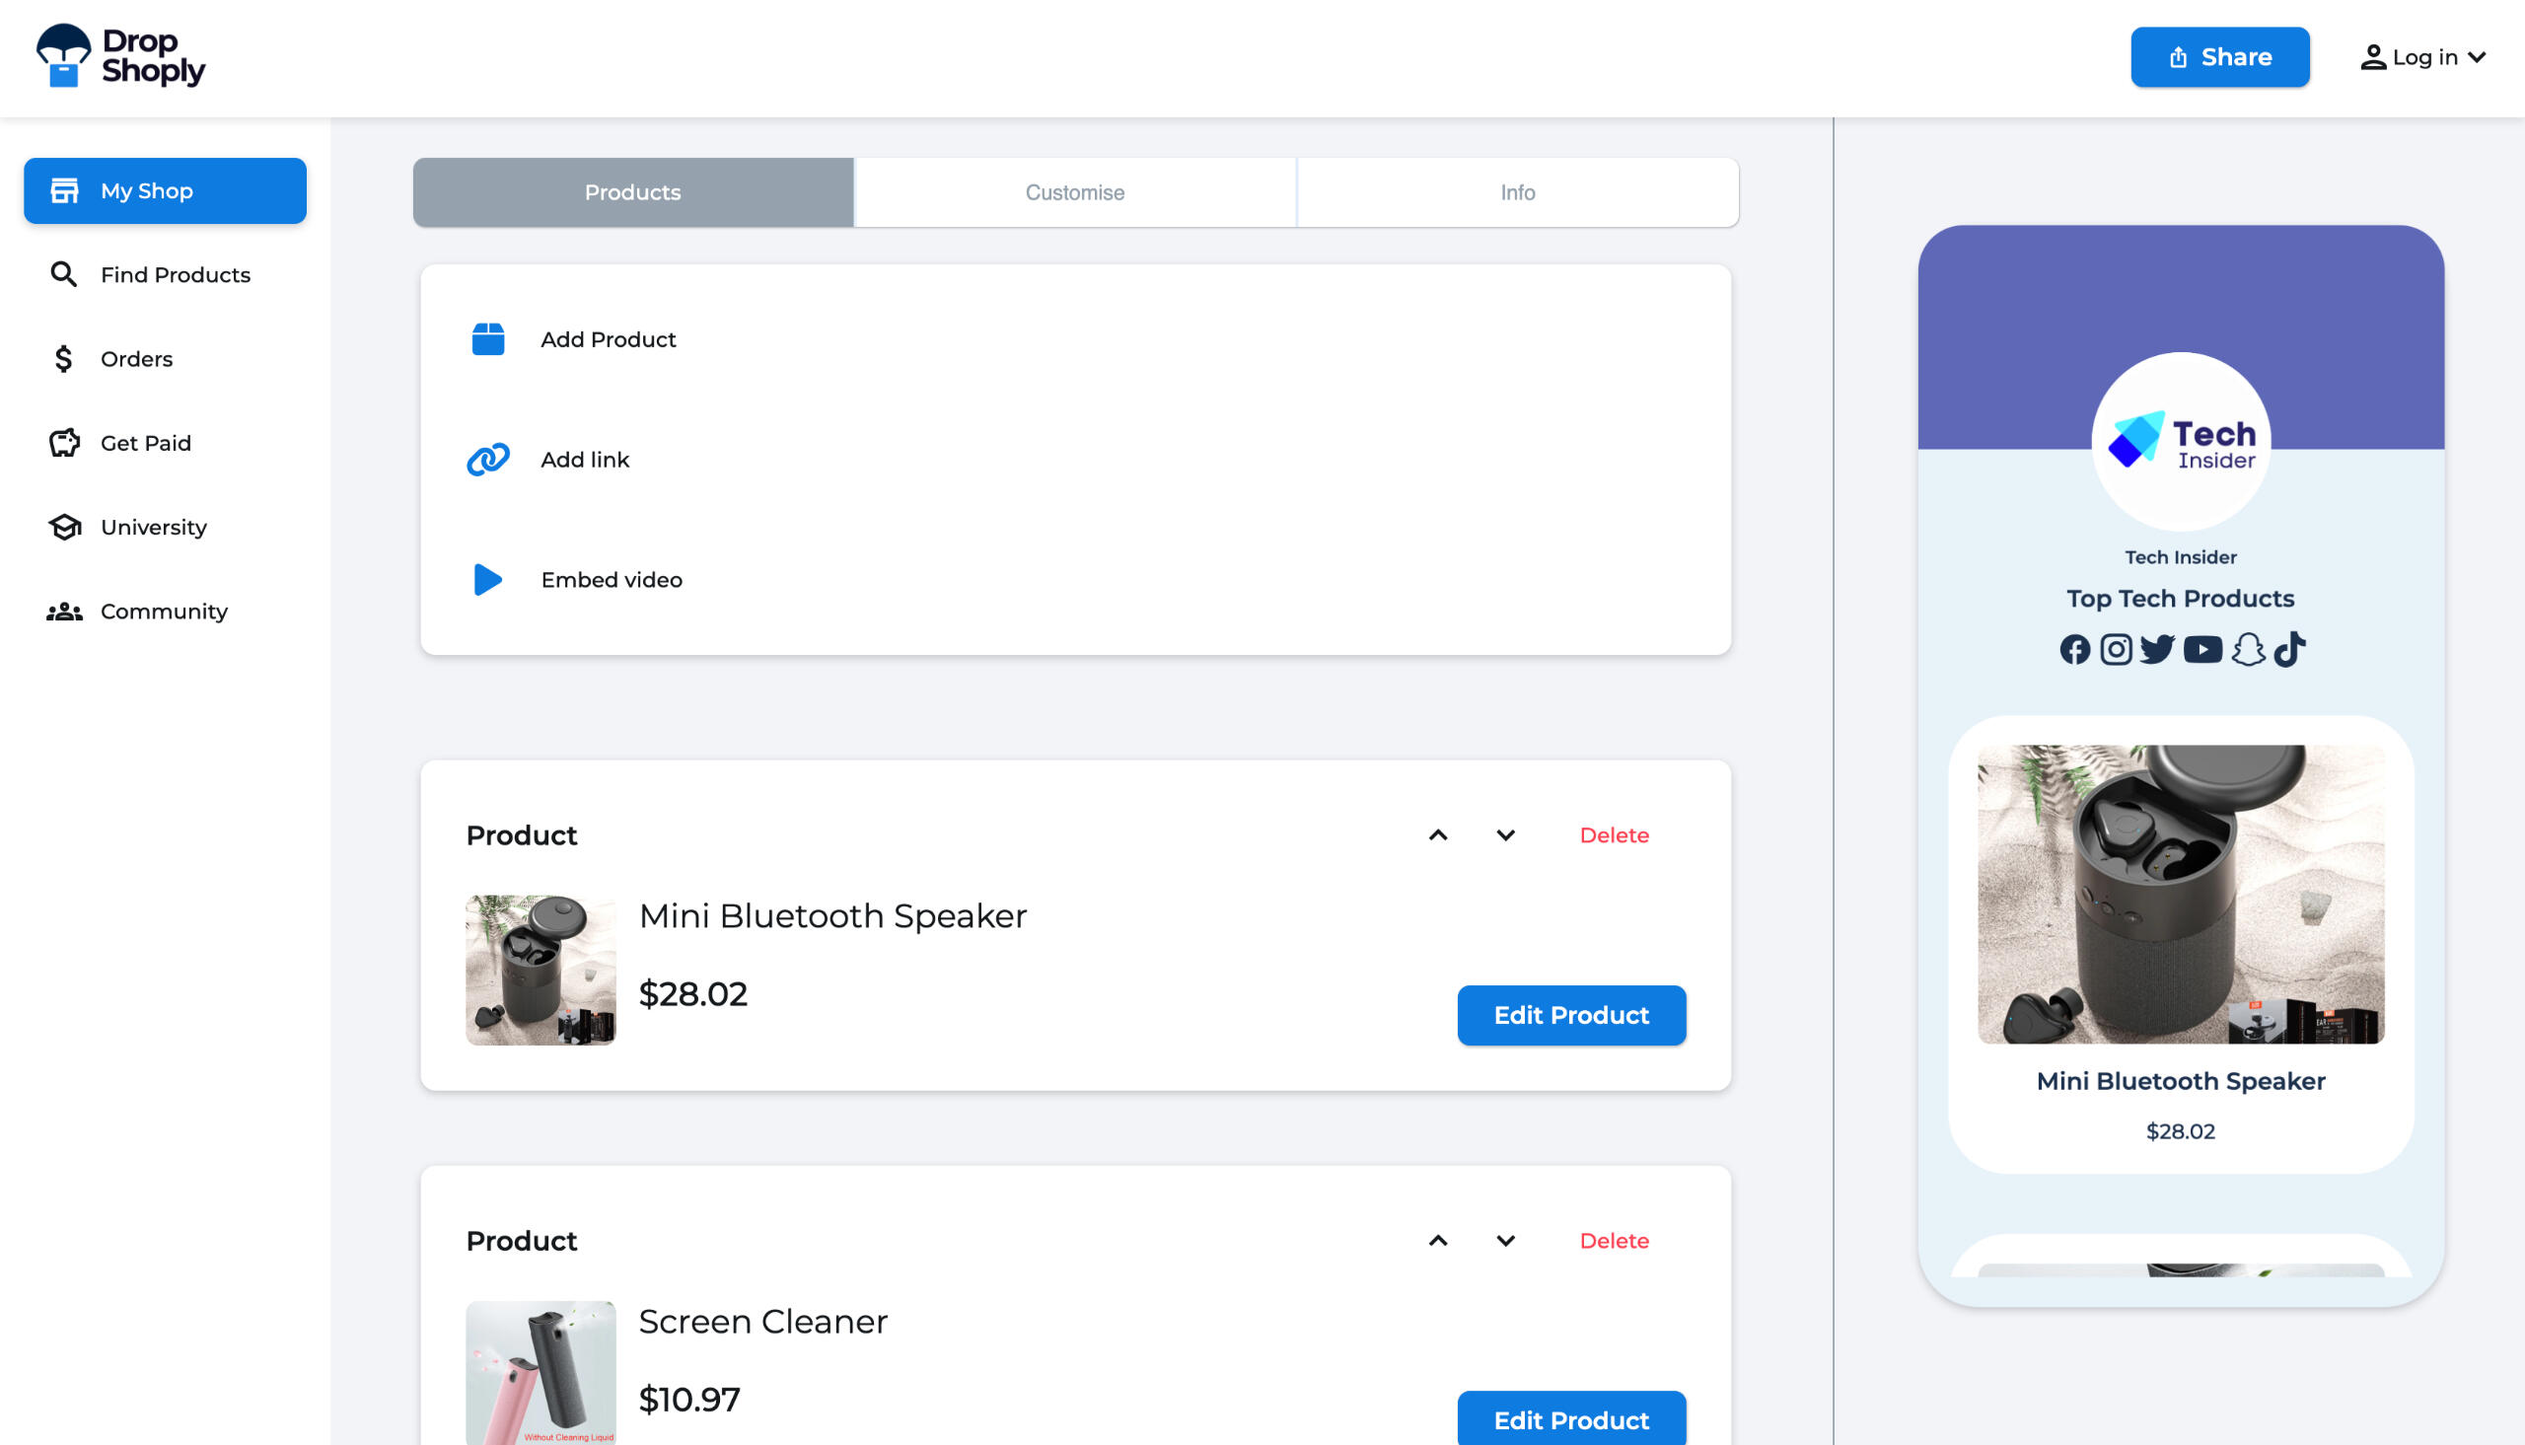Switch to the Customise tab

pyautogui.click(x=1074, y=192)
